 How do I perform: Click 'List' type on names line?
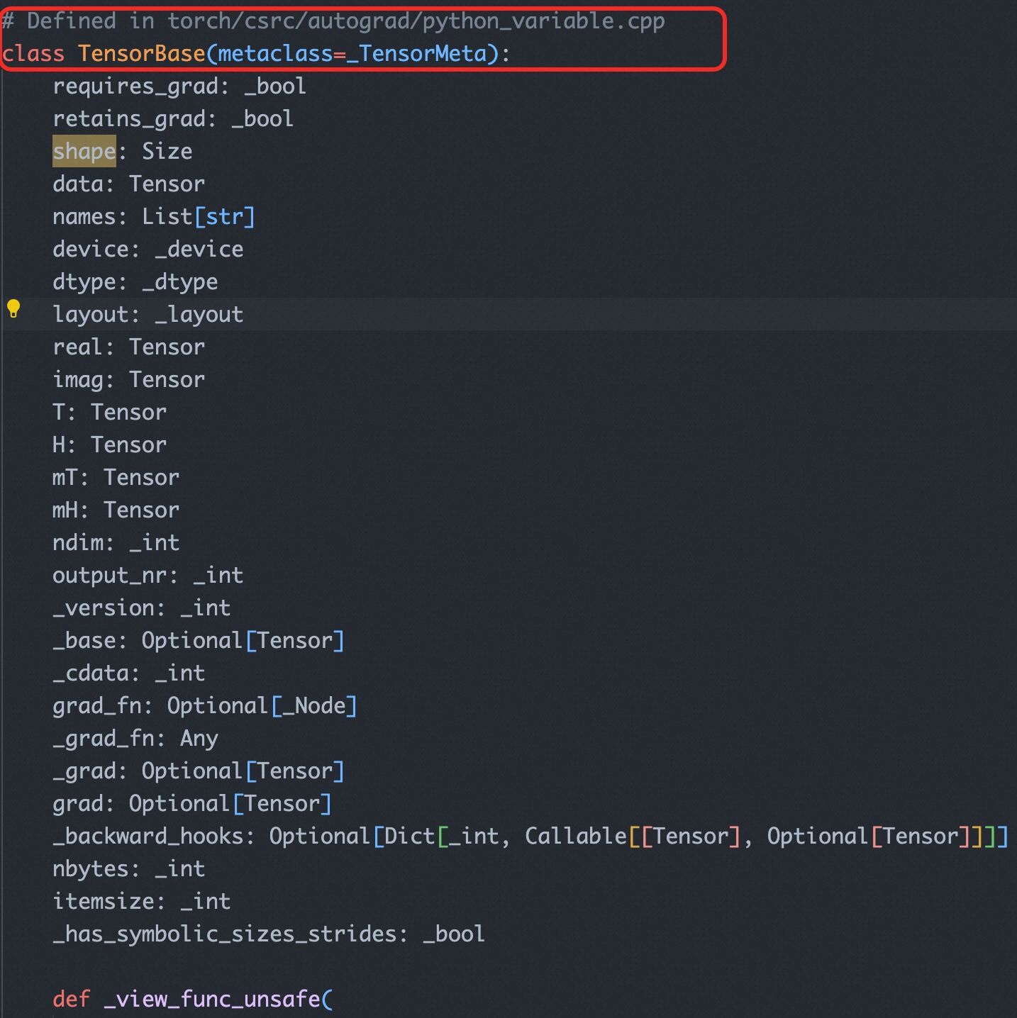click(x=167, y=217)
